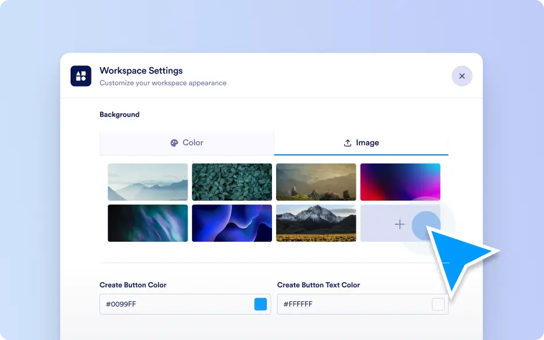This screenshot has width=544, height=340.
Task: Click the plus icon to add image
Action: 399,224
